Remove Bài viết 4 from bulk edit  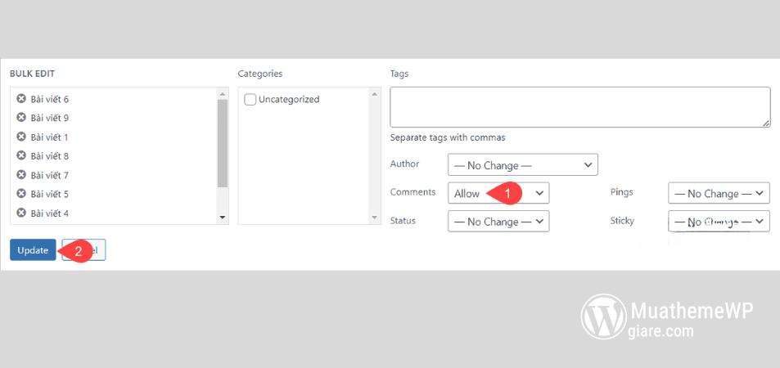click(21, 213)
